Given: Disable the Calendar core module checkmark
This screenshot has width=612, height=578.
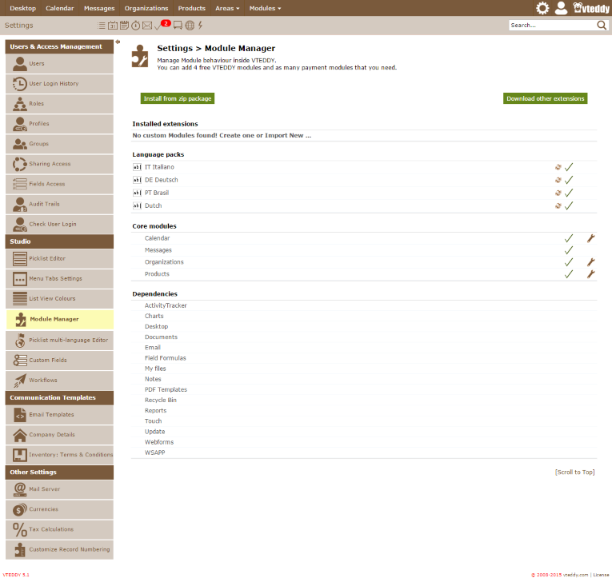Looking at the screenshot, I should 569,238.
